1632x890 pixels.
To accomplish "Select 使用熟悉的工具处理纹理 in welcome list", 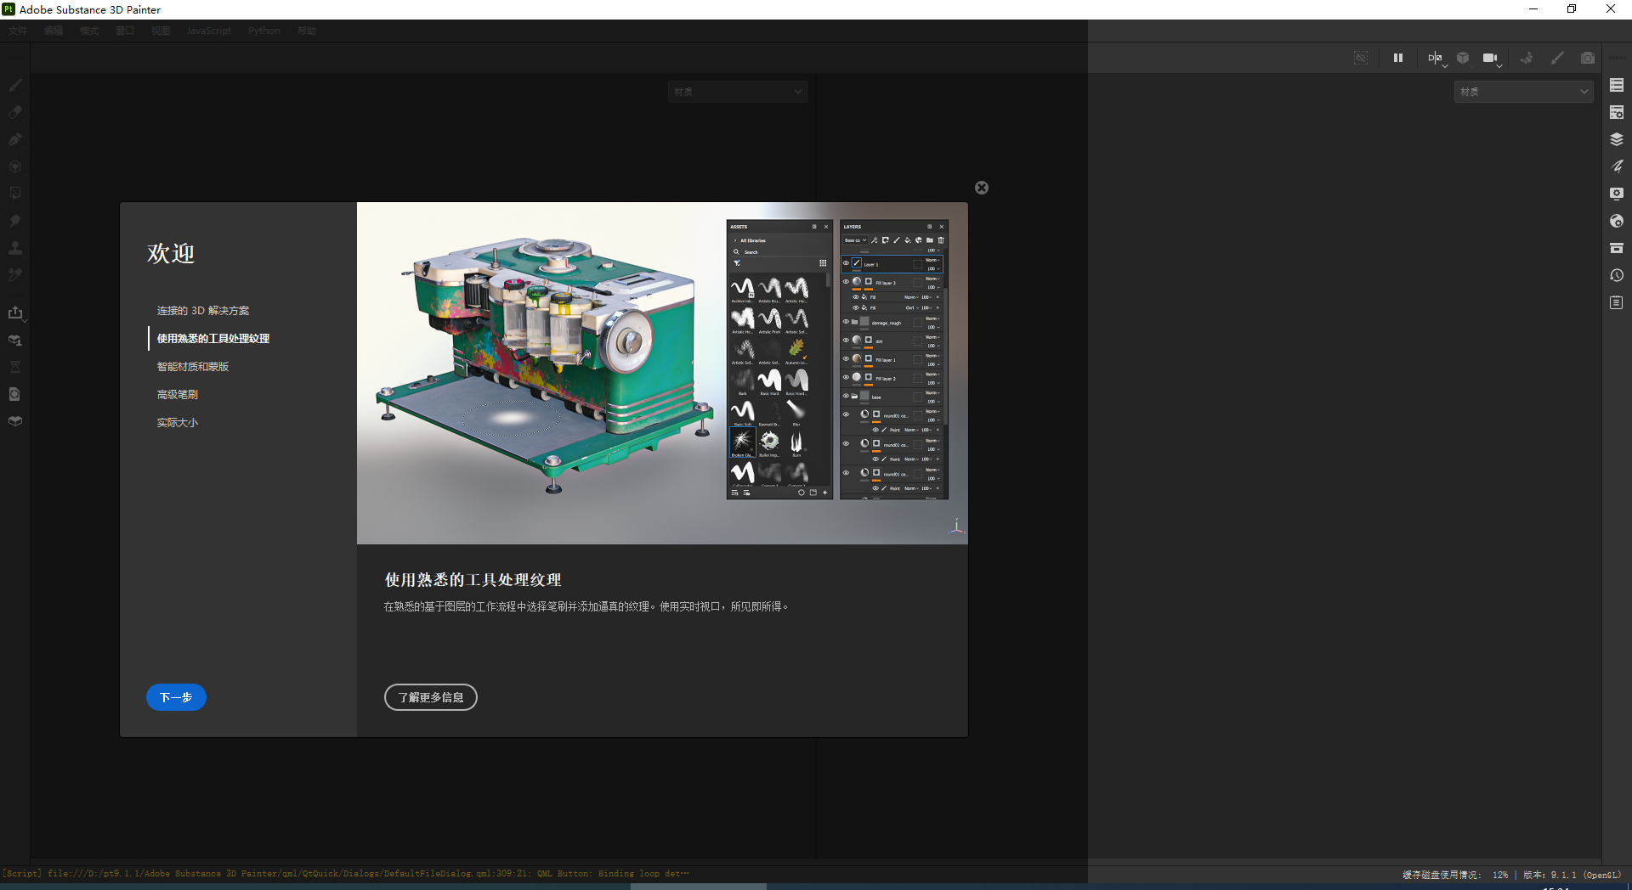I will tap(213, 339).
